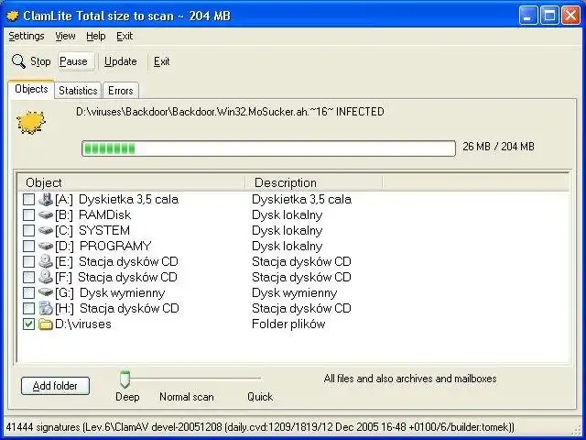Check the A: Dyskietka 3,5 cala checkbox
Viewport: 586px width, 440px height.
(28, 200)
